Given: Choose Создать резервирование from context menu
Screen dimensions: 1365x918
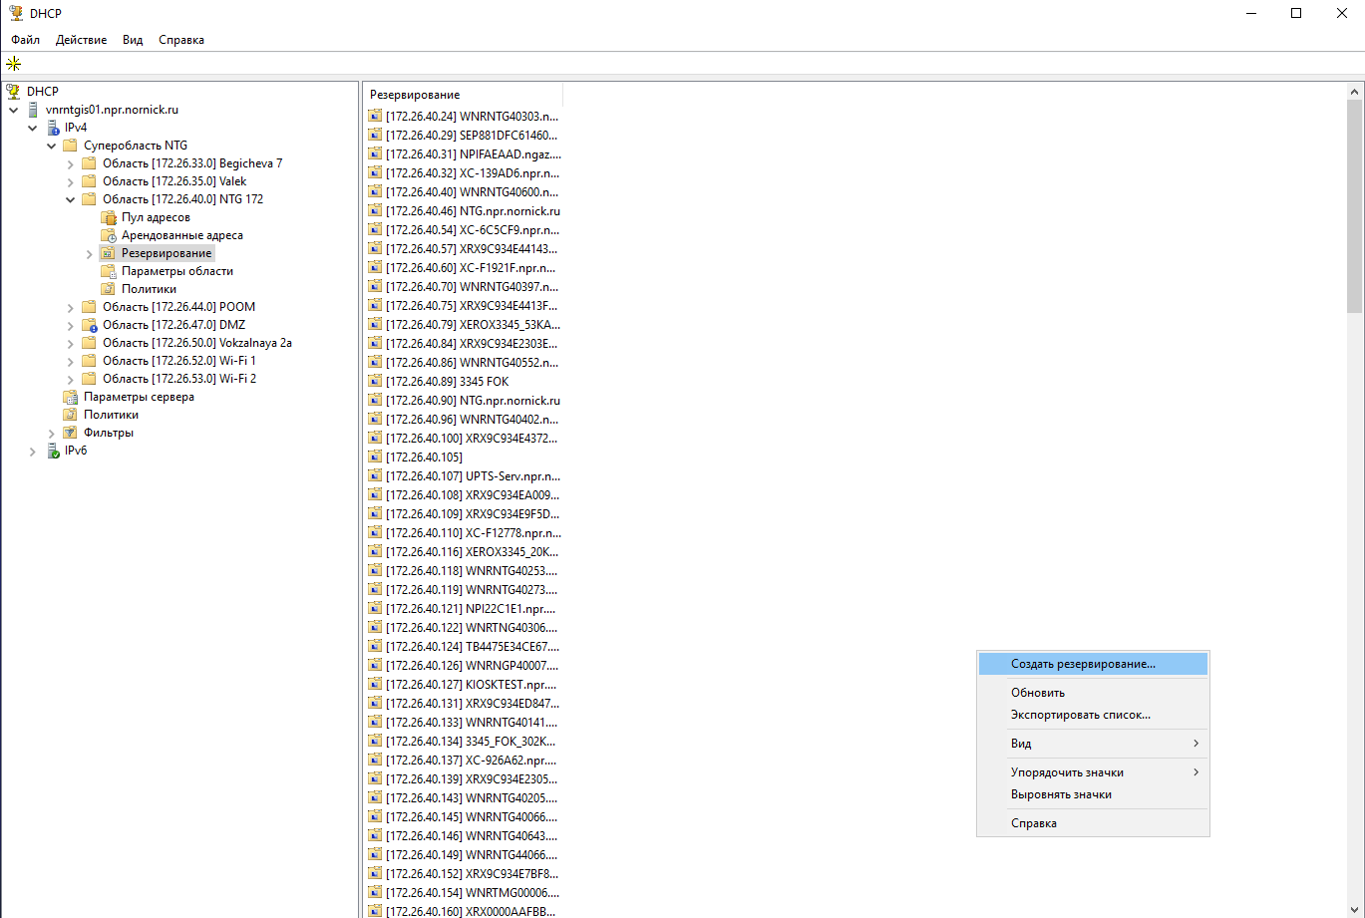Looking at the screenshot, I should [1083, 663].
